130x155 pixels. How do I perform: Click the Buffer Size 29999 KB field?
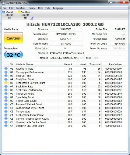point(117,29)
